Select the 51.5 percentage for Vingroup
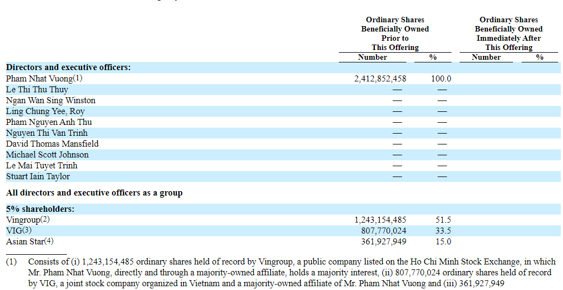The image size is (563, 290). 443,220
